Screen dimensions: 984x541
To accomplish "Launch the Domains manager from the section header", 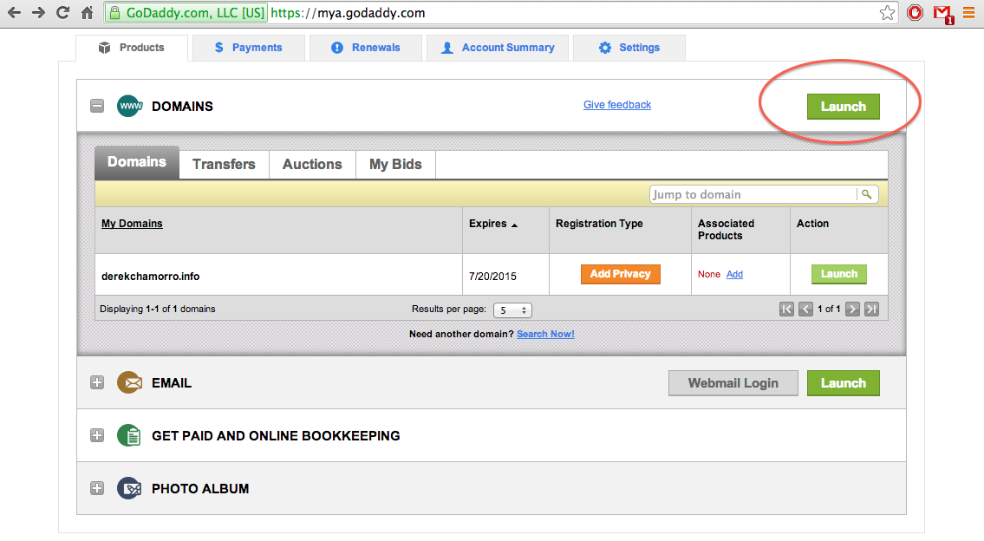I will [x=843, y=107].
